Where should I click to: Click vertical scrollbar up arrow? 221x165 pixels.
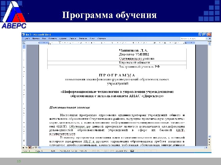[x=209, y=43]
